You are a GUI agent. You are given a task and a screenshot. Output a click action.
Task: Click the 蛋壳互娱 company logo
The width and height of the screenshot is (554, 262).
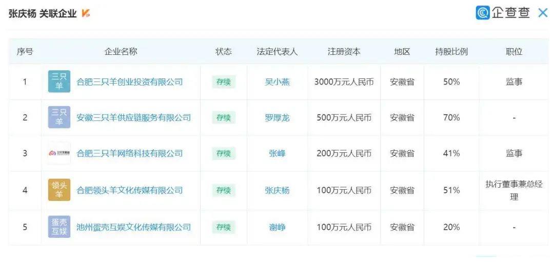(x=60, y=227)
